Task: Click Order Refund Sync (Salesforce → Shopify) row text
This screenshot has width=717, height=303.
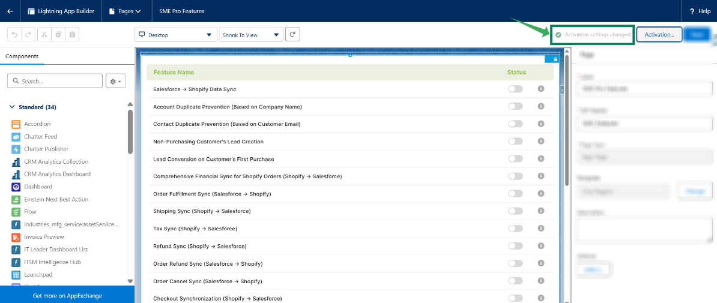Action: [208, 263]
